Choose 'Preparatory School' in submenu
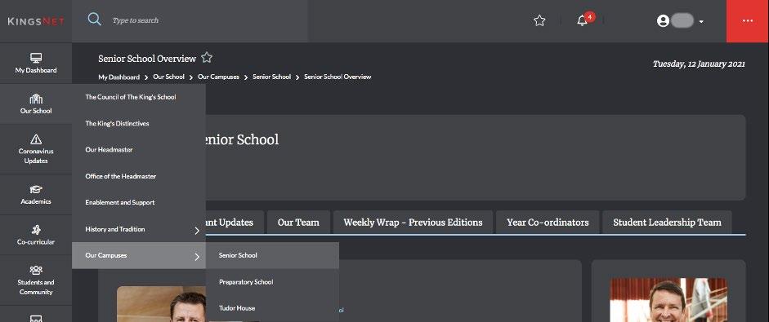 (272, 282)
